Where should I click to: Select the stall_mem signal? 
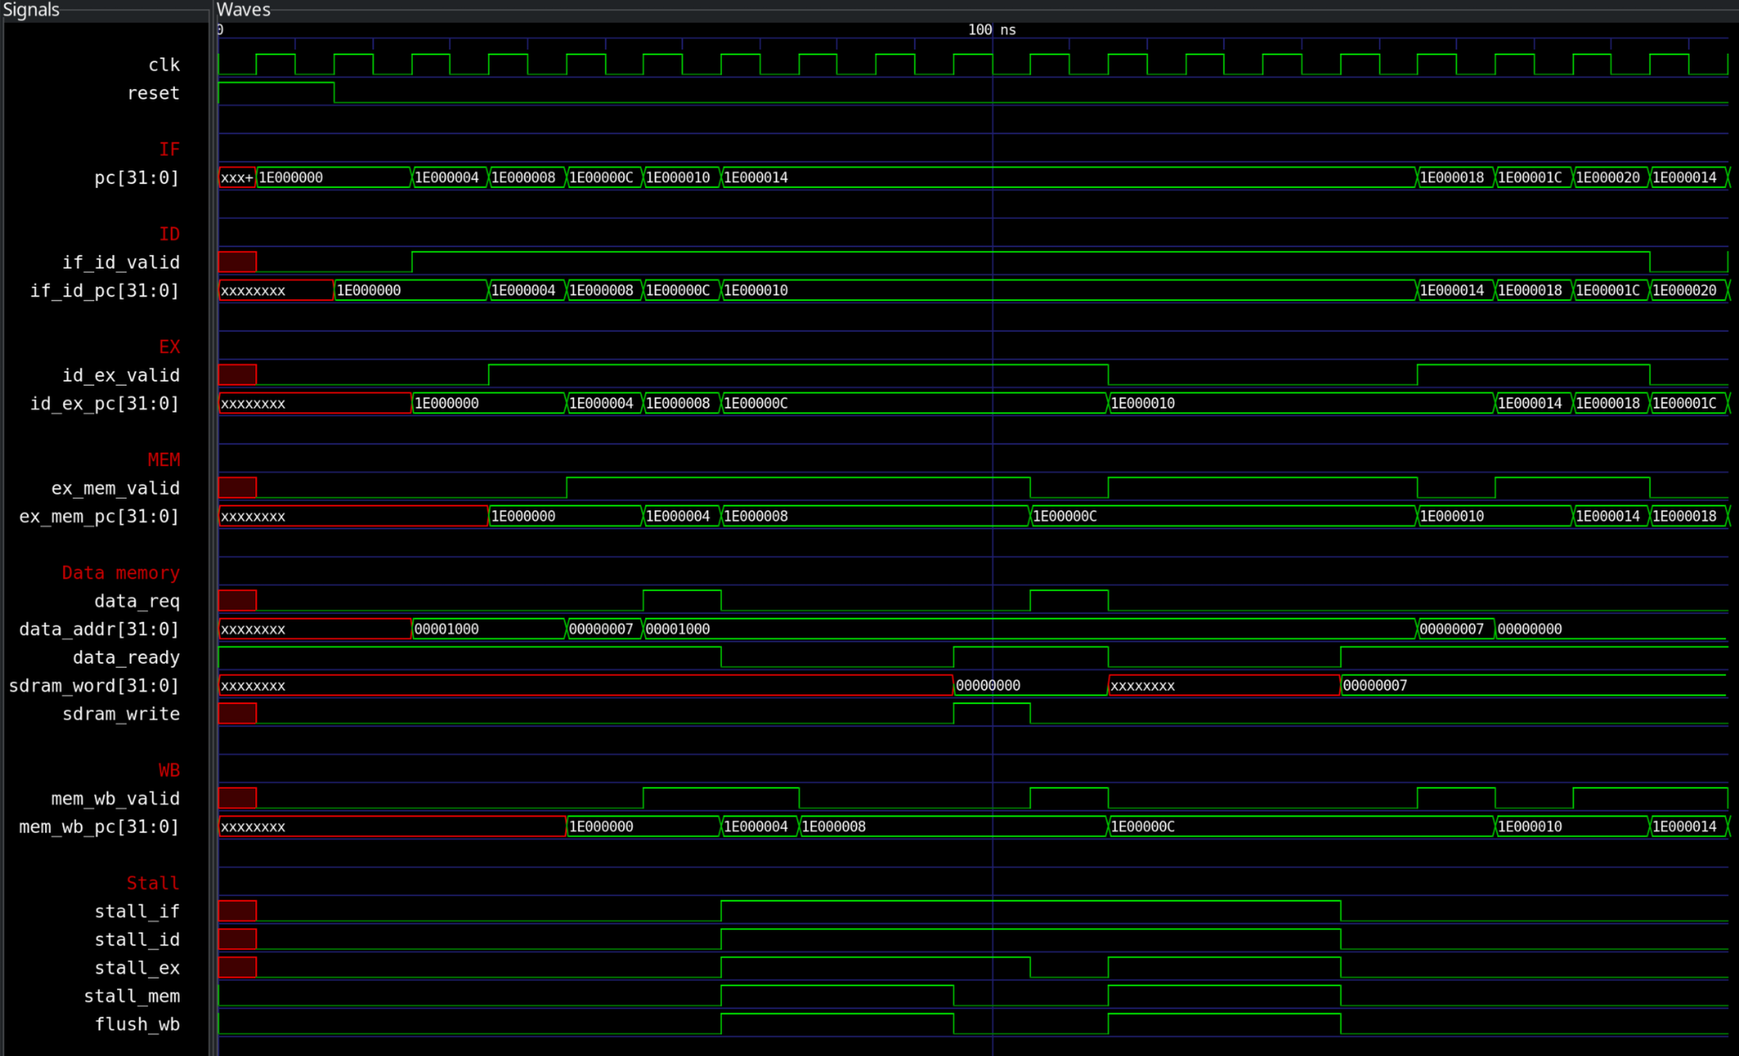(131, 997)
